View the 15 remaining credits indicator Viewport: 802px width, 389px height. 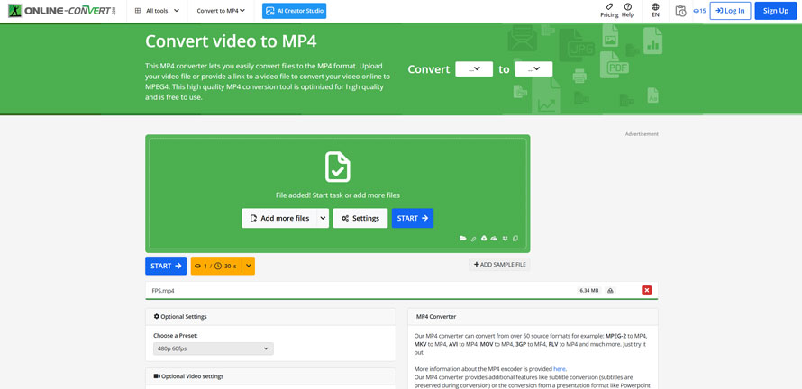pyautogui.click(x=699, y=11)
